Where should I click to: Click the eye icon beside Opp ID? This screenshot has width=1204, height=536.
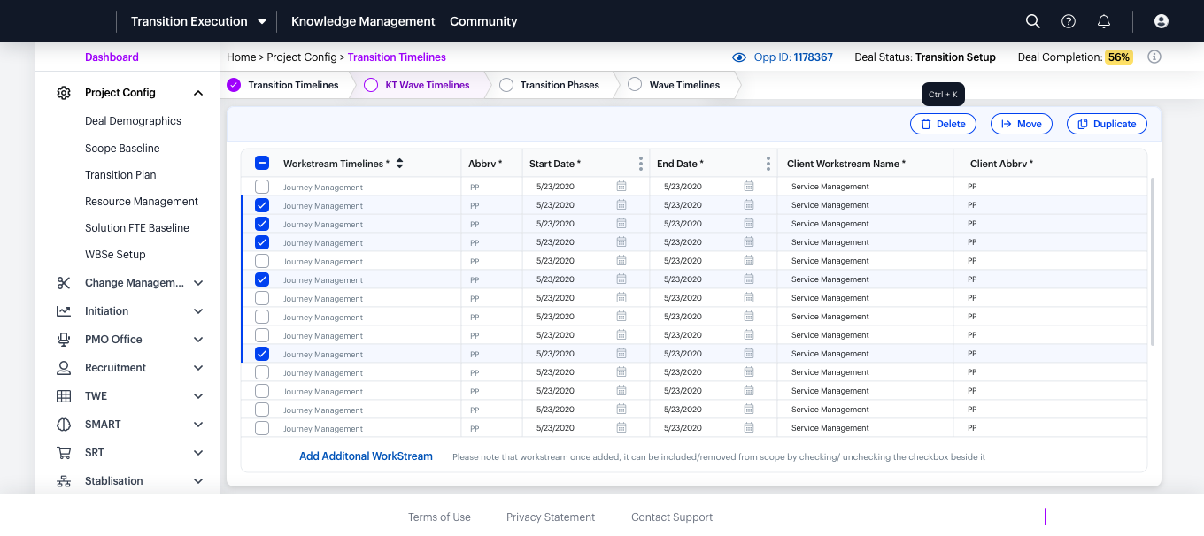[739, 57]
